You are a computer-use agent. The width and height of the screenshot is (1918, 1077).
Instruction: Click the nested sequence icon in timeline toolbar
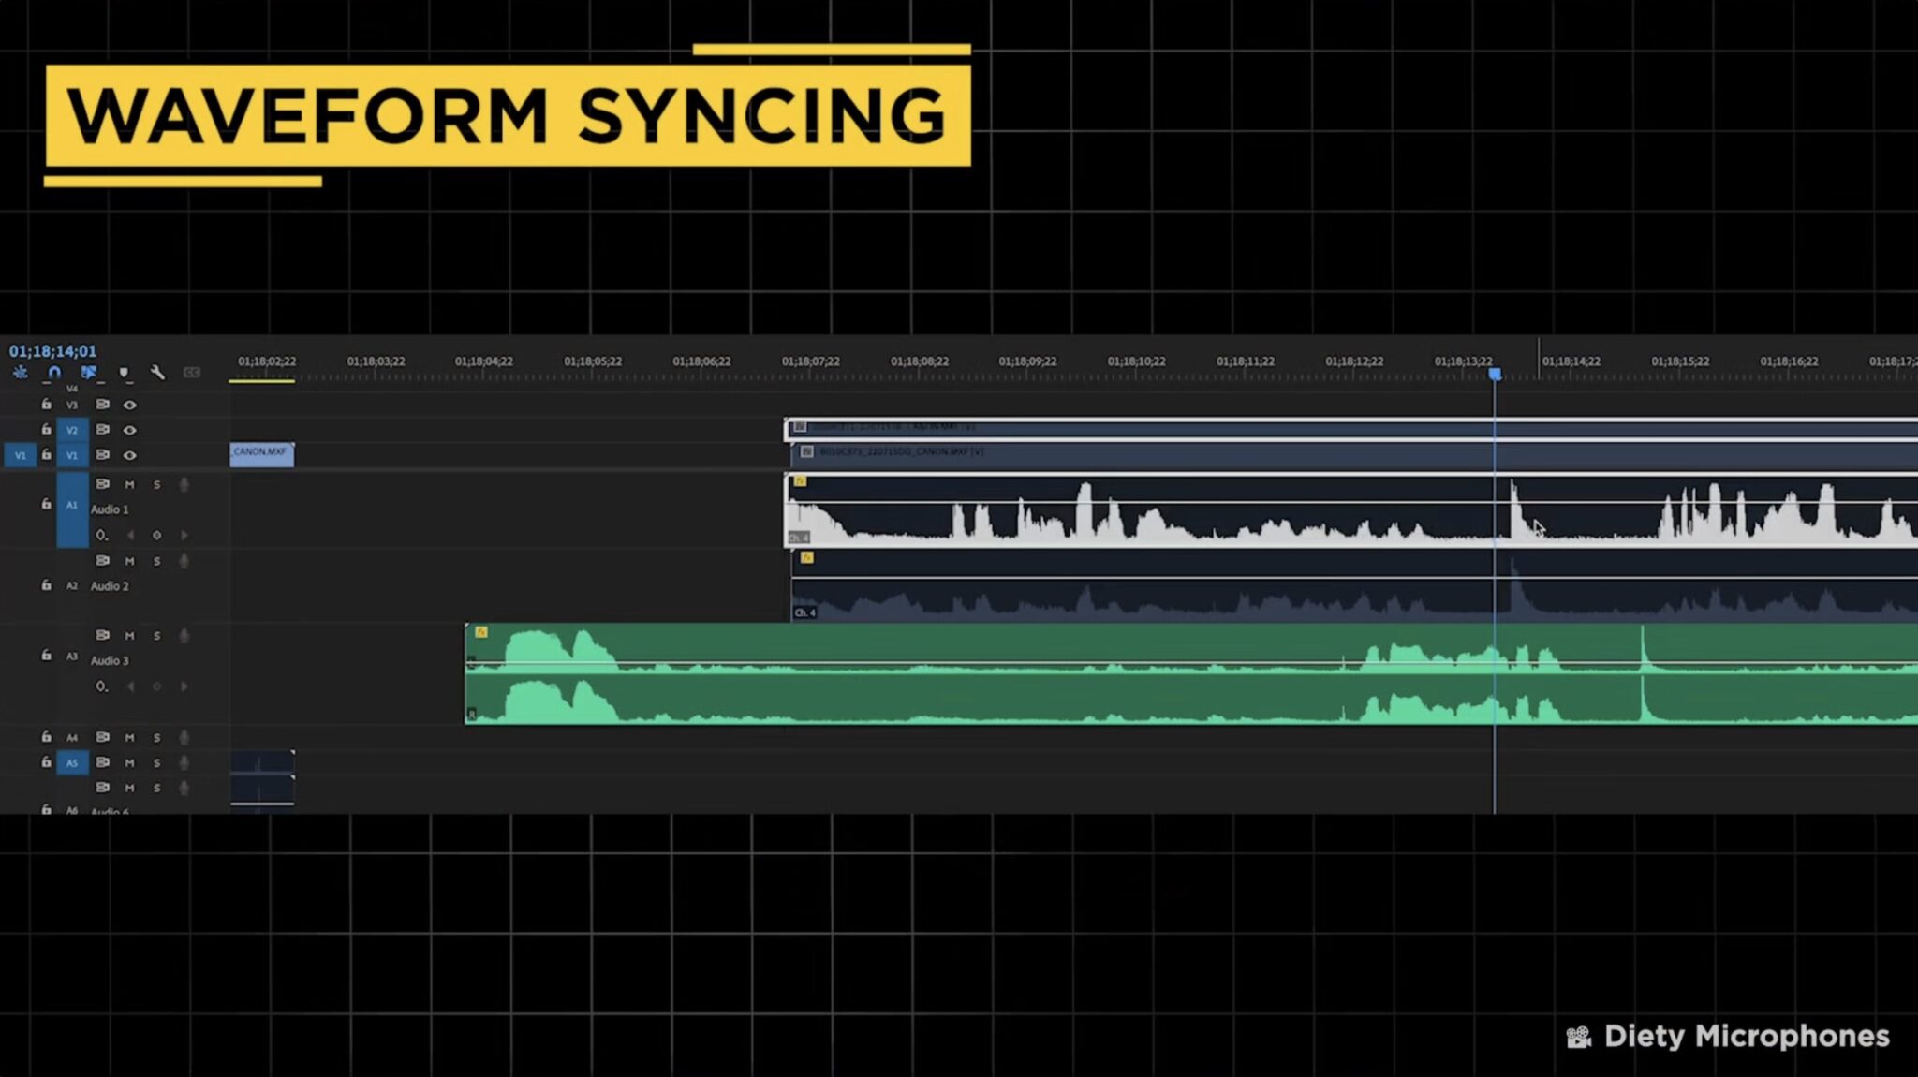pos(21,372)
